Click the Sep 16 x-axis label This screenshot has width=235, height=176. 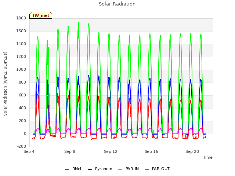[x=151, y=151]
